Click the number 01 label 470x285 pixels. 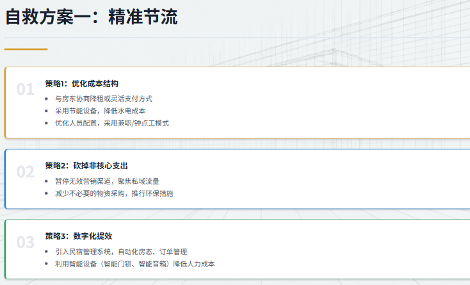coord(25,90)
